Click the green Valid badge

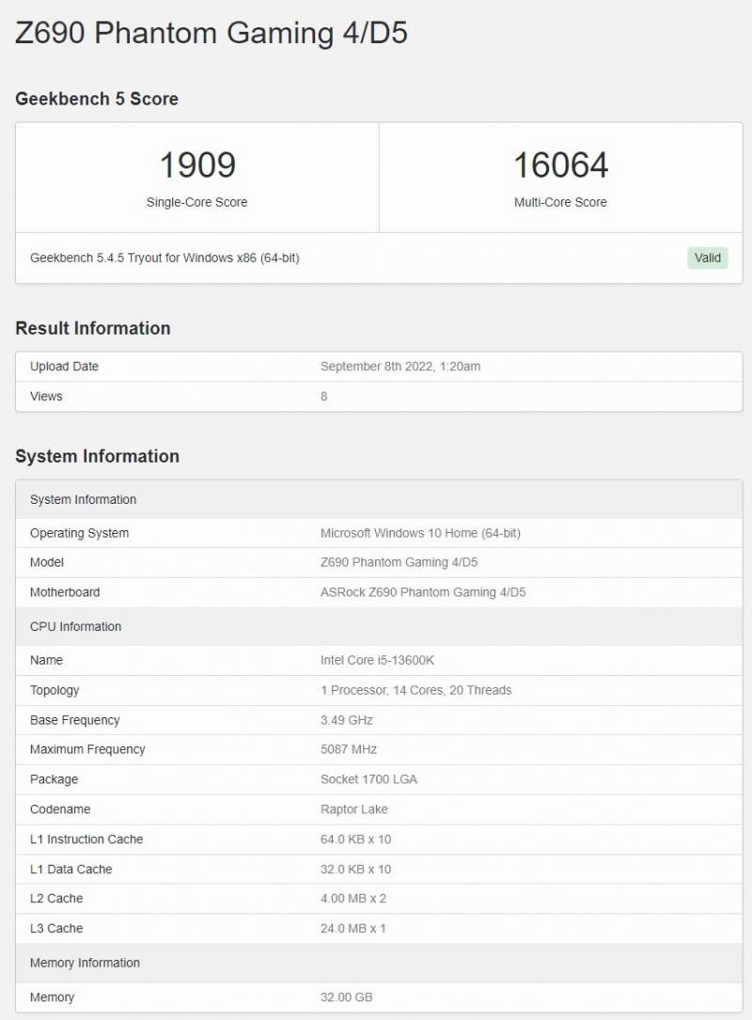tap(707, 258)
